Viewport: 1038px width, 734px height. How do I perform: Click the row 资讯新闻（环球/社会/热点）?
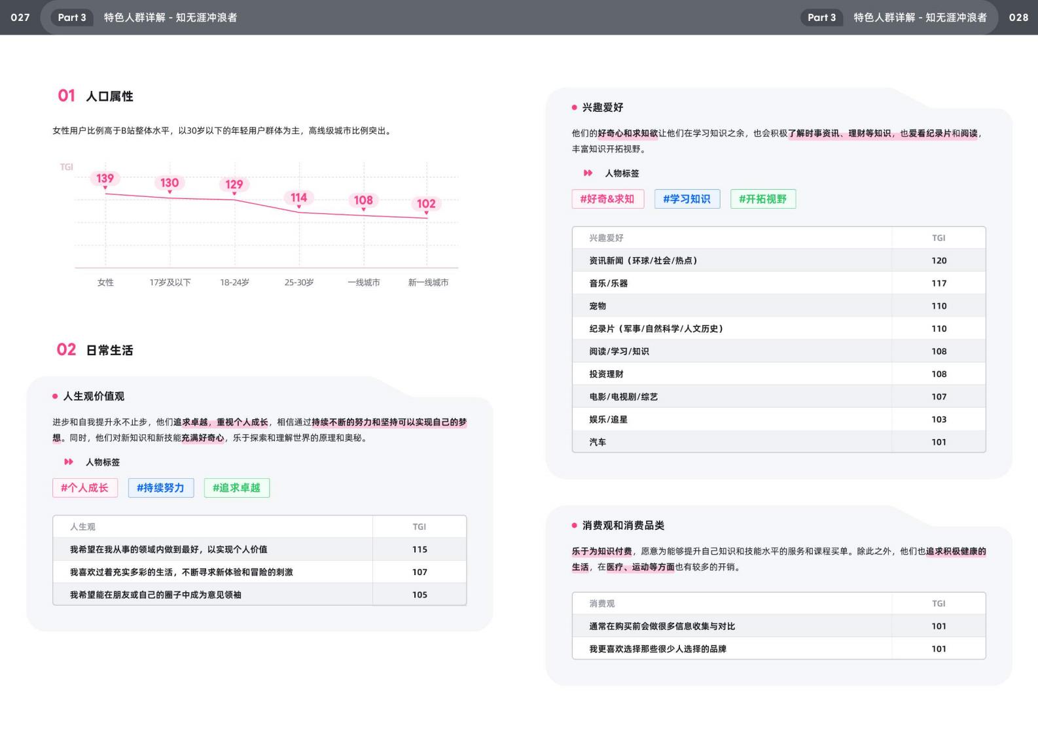(779, 260)
